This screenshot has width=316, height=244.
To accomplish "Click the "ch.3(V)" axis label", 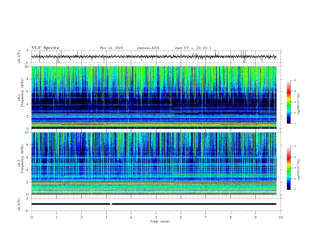I will (x=19, y=205).
